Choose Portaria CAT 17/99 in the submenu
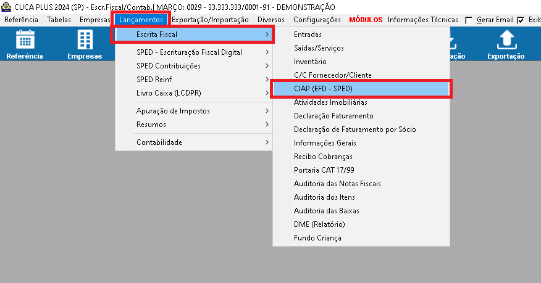This screenshot has height=283, width=541. (361, 170)
